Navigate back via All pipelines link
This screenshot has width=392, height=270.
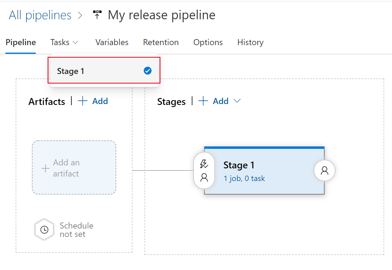coord(39,15)
